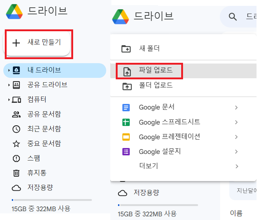Click the cloud icon beside left-panel 저장용량

16,188
